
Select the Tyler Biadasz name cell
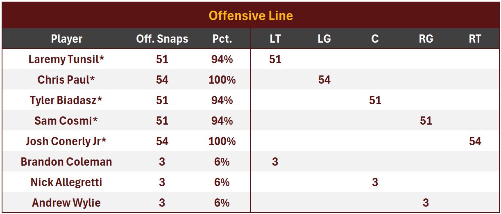(x=66, y=100)
